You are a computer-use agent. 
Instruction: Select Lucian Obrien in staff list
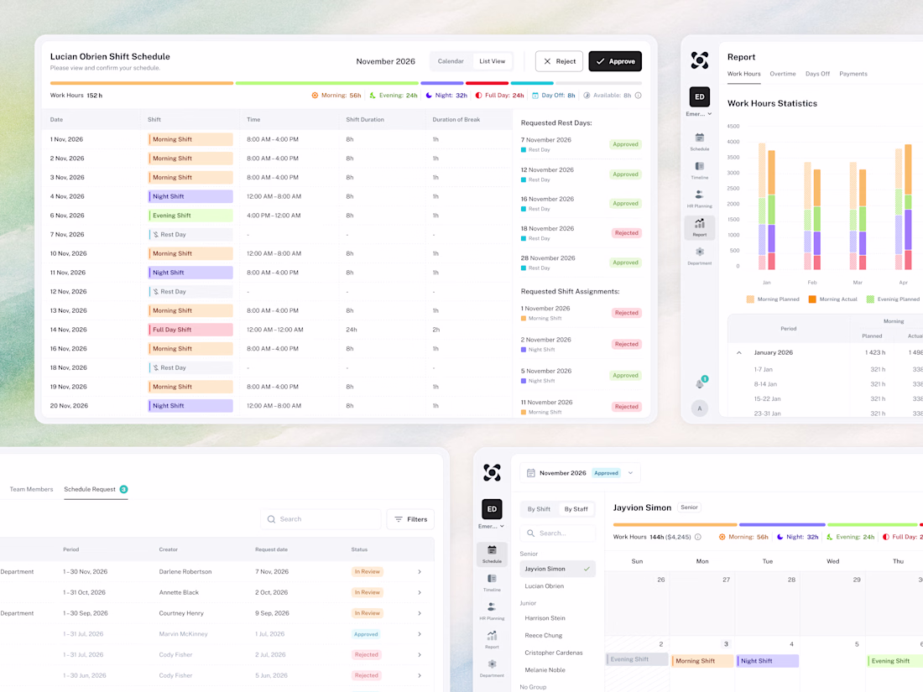pos(545,586)
